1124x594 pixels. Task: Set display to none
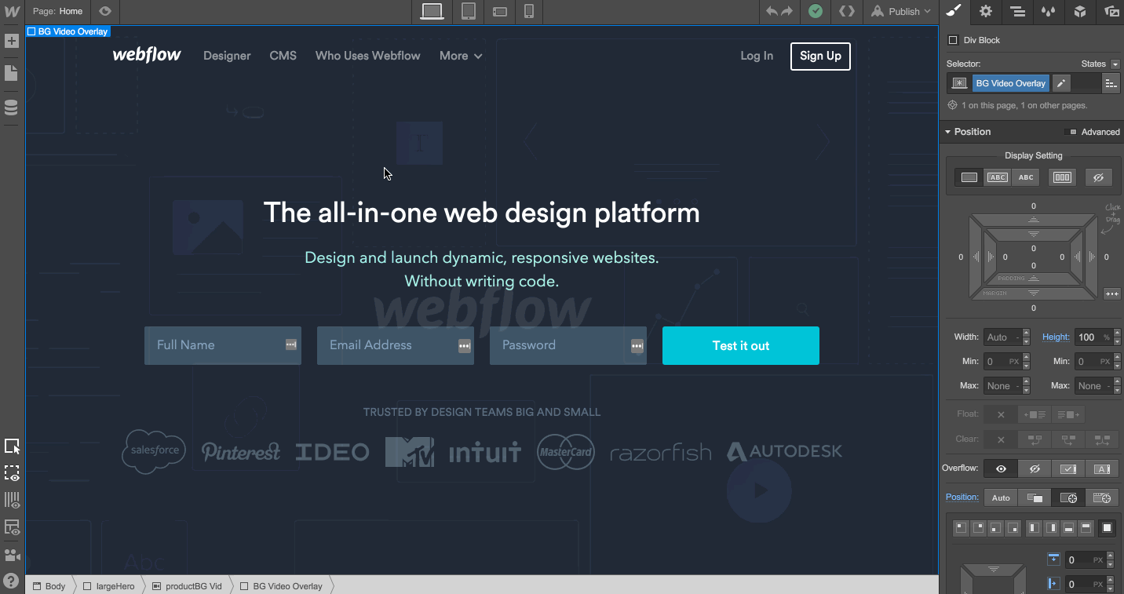click(x=1099, y=177)
